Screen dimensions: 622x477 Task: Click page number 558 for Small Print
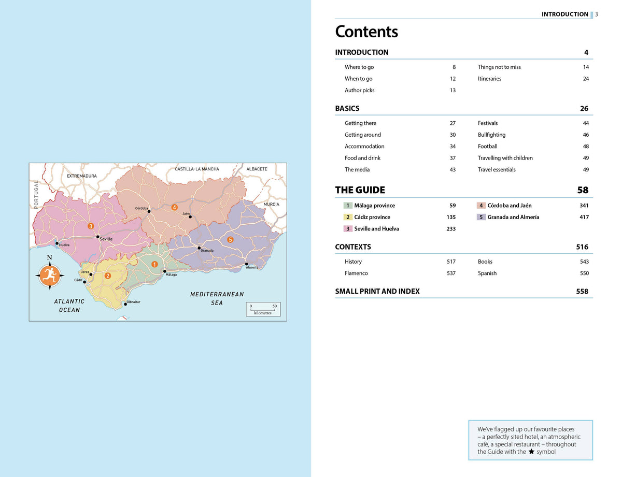coord(582,292)
